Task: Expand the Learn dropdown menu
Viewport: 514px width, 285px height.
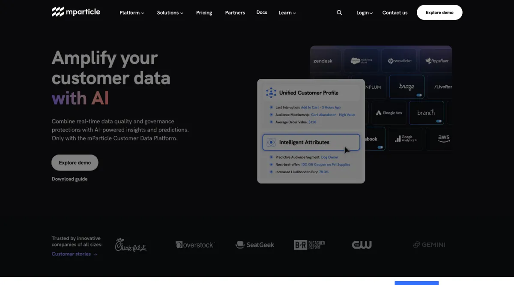Action: click(287, 13)
